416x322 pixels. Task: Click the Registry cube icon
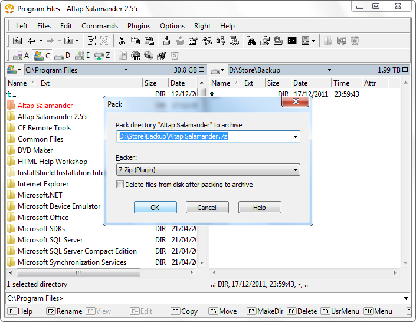pyautogui.click(x=162, y=55)
